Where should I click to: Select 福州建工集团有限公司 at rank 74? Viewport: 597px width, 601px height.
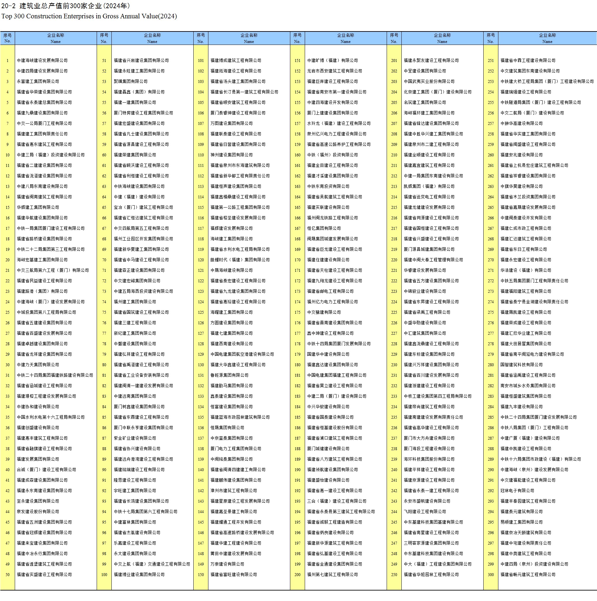pos(135,302)
